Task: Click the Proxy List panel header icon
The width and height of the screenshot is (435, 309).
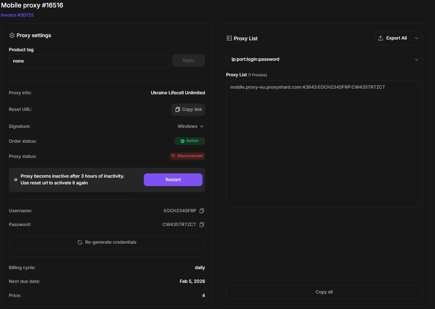Action: pos(229,38)
